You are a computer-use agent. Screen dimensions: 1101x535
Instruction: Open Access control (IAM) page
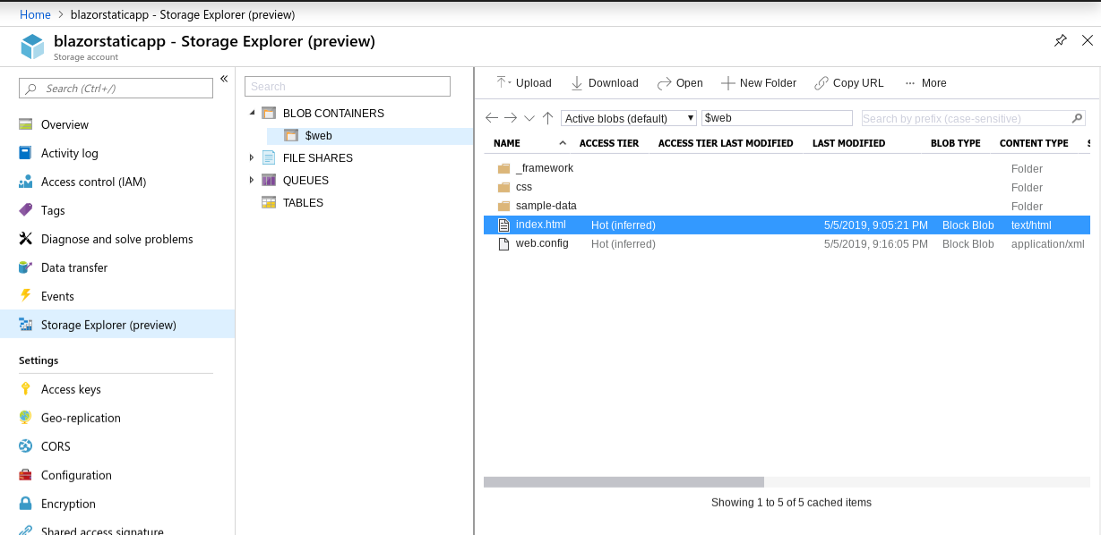pyautogui.click(x=93, y=182)
